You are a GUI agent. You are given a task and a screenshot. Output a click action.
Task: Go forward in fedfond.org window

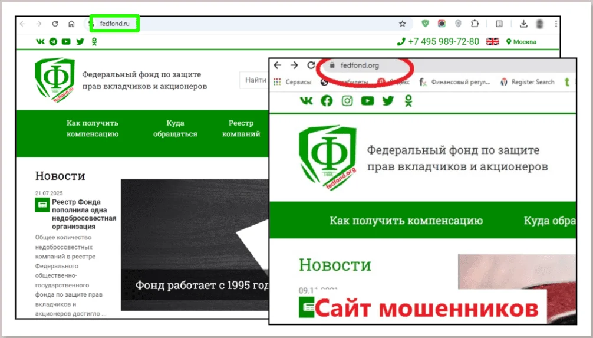point(294,65)
